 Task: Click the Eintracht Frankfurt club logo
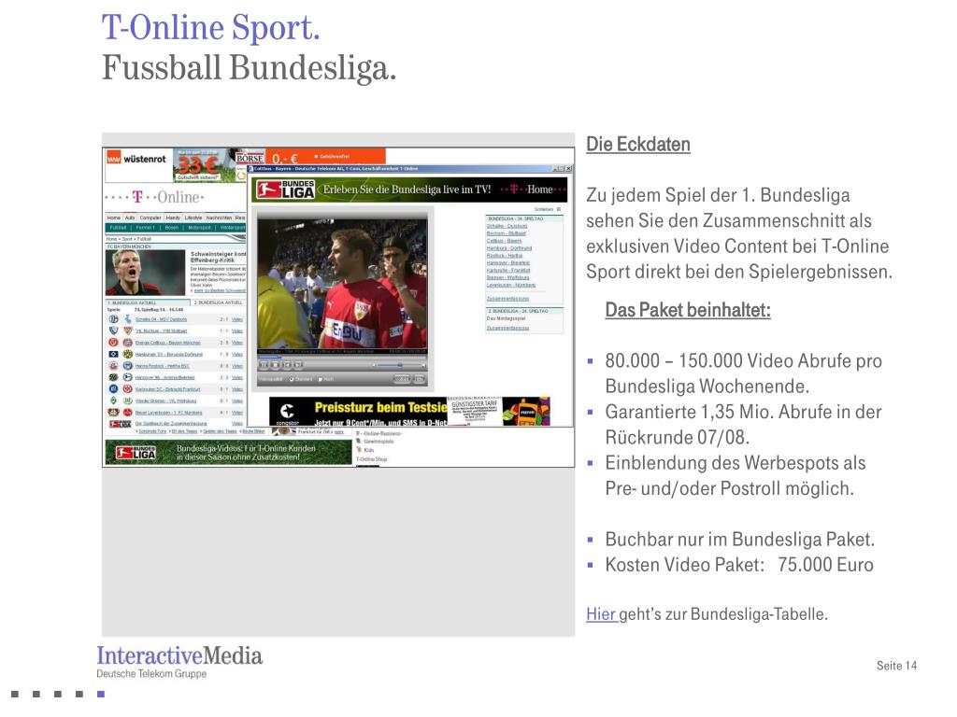click(x=127, y=389)
